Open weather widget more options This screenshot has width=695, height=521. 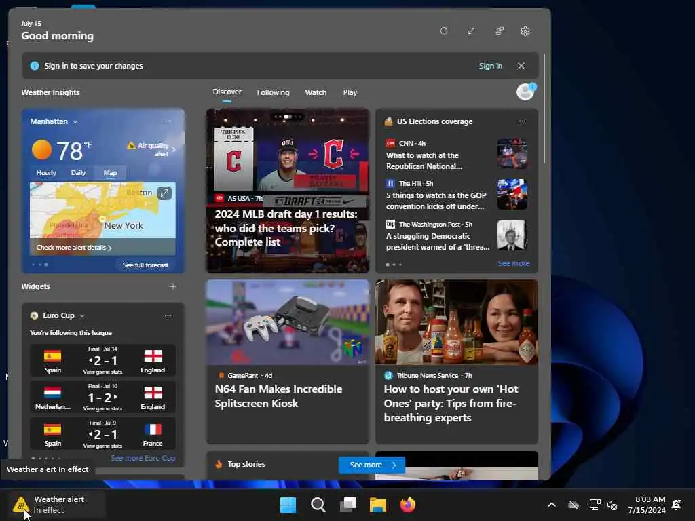(168, 121)
